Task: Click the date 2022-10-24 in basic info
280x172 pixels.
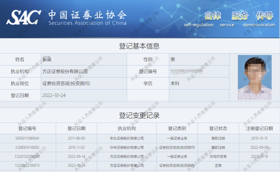Action: coord(54,96)
